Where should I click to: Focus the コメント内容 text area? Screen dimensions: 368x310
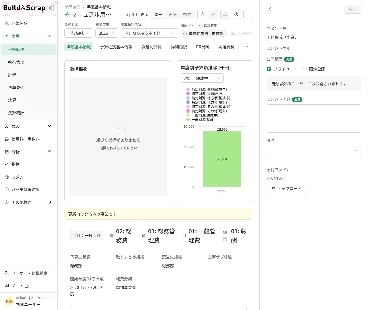tap(314, 119)
